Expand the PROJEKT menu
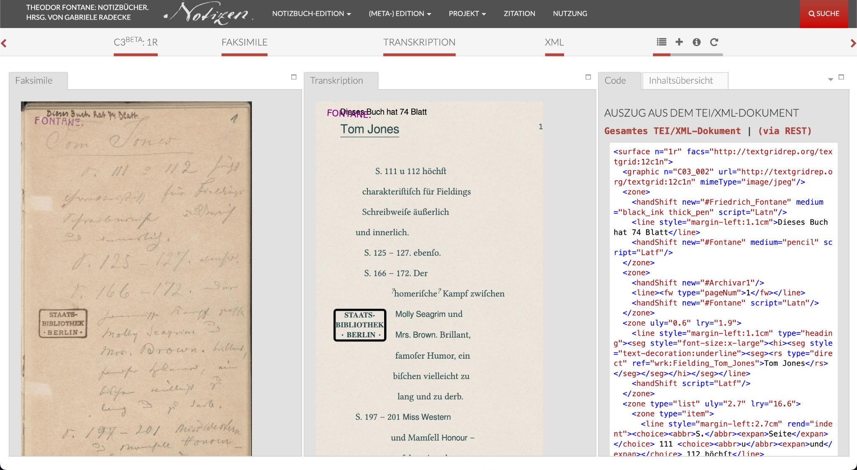The height and width of the screenshot is (470, 857). coord(467,13)
